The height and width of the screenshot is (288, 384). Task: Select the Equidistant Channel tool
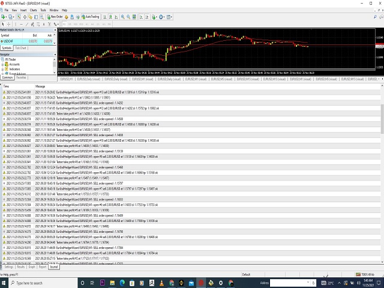(x=32, y=24)
